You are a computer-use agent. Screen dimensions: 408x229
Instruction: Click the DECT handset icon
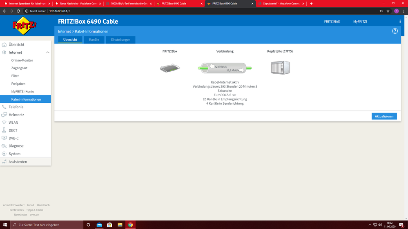click(x=4, y=130)
